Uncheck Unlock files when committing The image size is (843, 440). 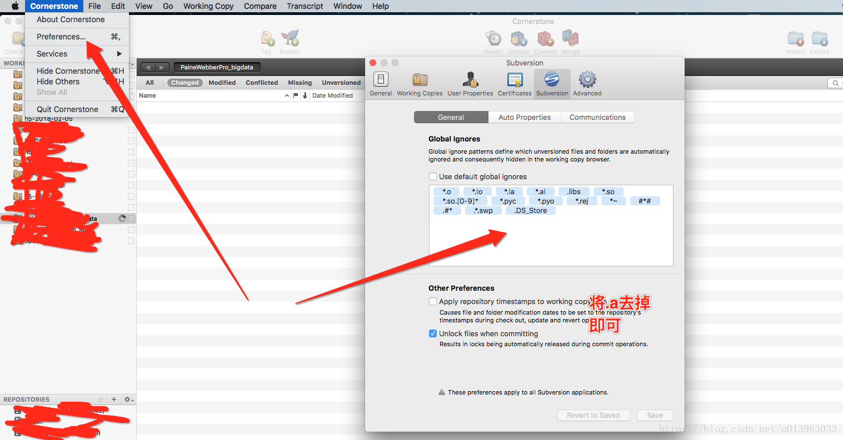(433, 333)
